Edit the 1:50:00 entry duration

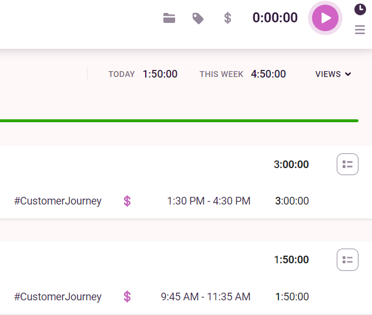pyautogui.click(x=292, y=297)
